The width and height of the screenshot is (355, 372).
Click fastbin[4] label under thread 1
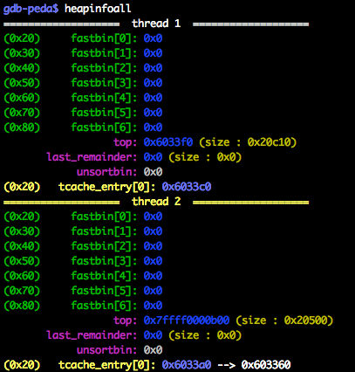point(104,98)
